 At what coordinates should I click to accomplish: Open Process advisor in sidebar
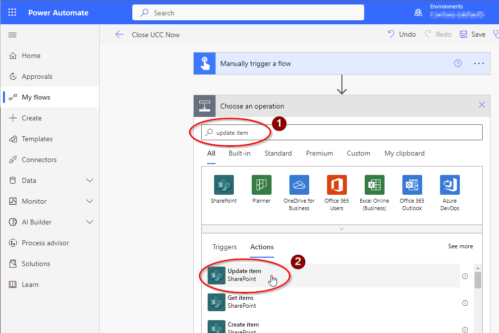[x=50, y=243]
